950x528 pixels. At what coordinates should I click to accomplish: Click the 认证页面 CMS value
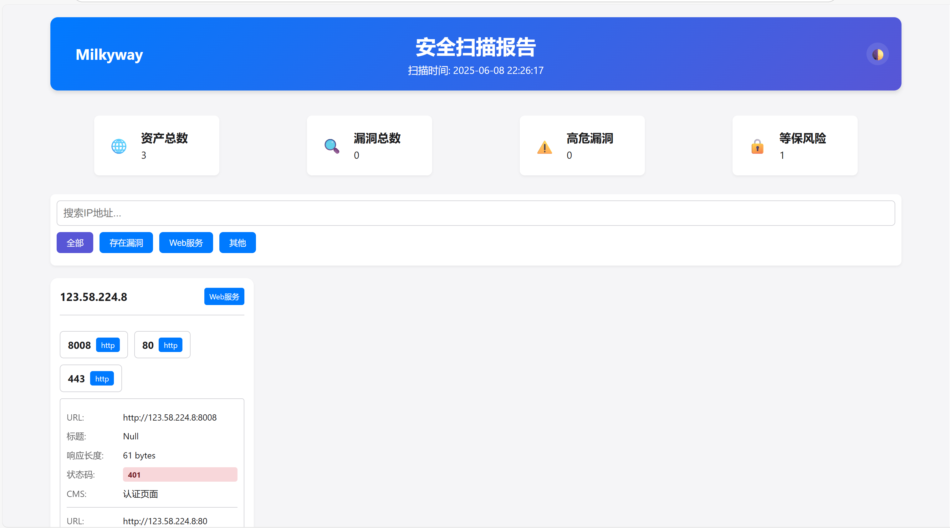(140, 494)
